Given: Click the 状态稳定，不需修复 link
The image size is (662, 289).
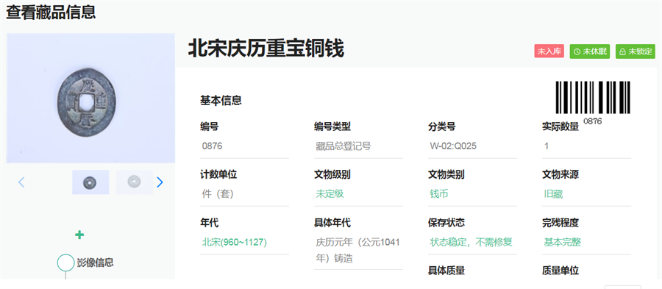Looking at the screenshot, I should coord(471,242).
